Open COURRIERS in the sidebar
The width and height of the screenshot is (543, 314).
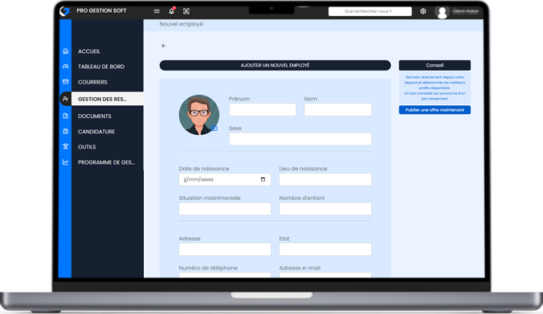coord(92,82)
